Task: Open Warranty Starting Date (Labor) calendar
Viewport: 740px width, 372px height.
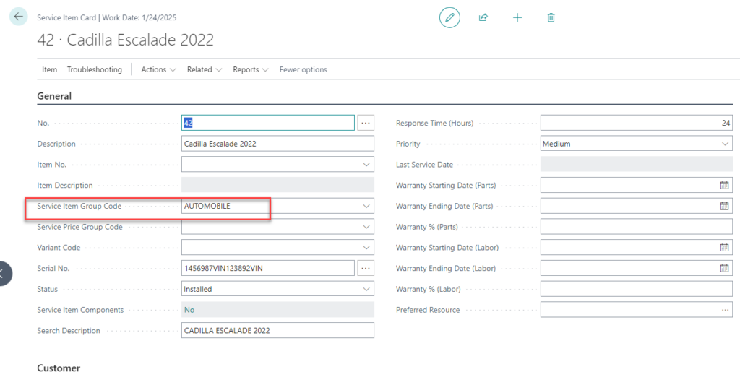Action: click(x=724, y=248)
